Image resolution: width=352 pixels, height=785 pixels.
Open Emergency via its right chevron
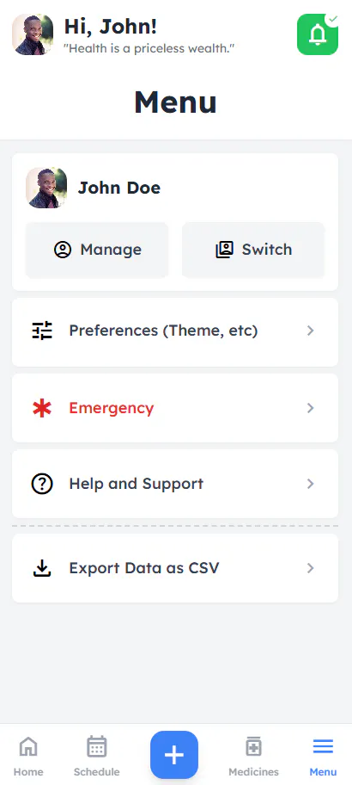(311, 409)
